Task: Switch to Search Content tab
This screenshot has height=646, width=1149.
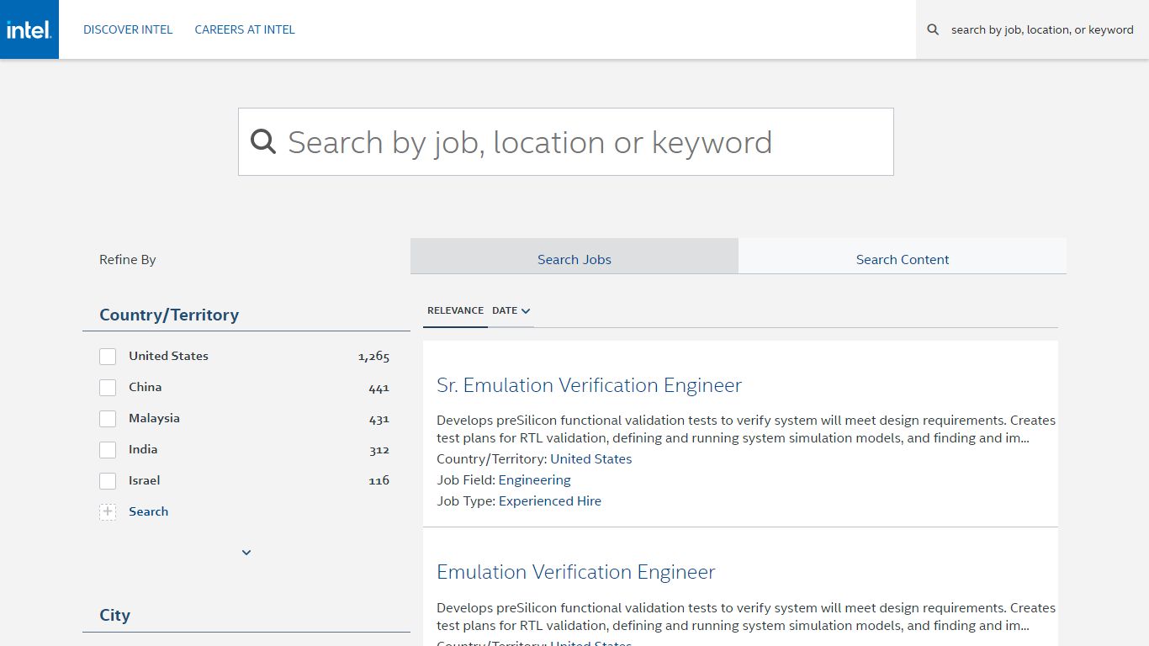Action: [x=903, y=256]
